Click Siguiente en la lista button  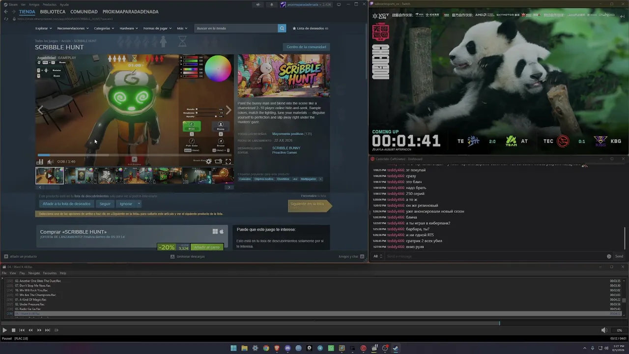pyautogui.click(x=310, y=205)
